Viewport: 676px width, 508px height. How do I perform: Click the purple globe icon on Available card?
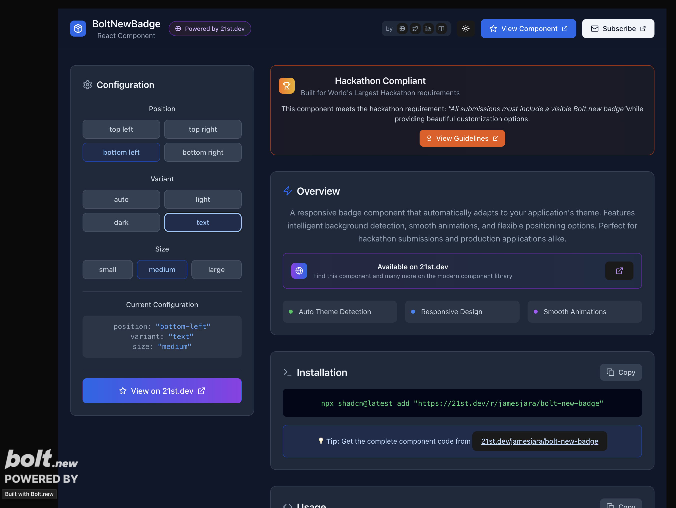[299, 271]
